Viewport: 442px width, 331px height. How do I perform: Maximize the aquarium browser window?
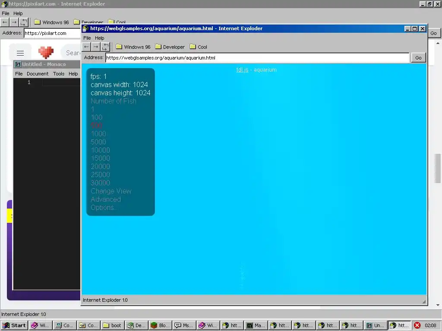tap(415, 29)
